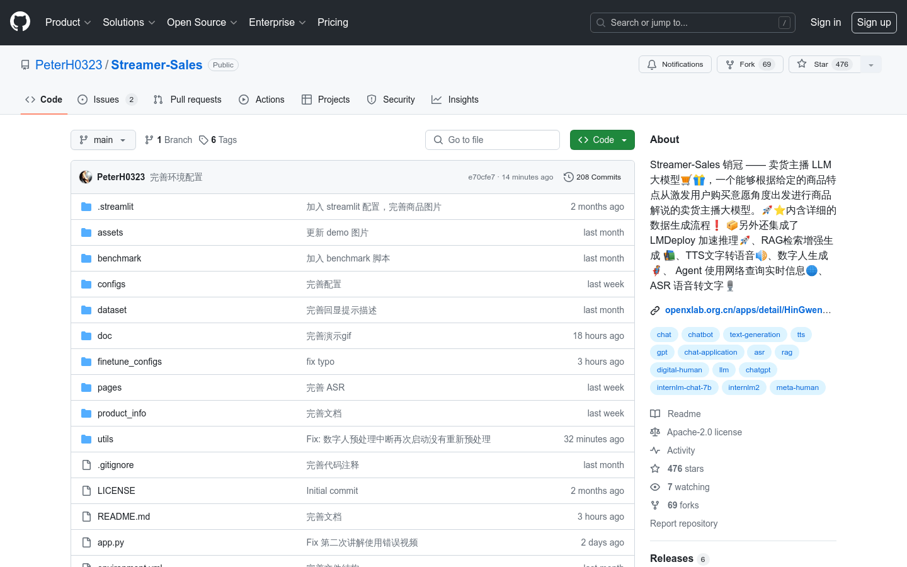Open the main branch selector dropdown

pos(103,140)
